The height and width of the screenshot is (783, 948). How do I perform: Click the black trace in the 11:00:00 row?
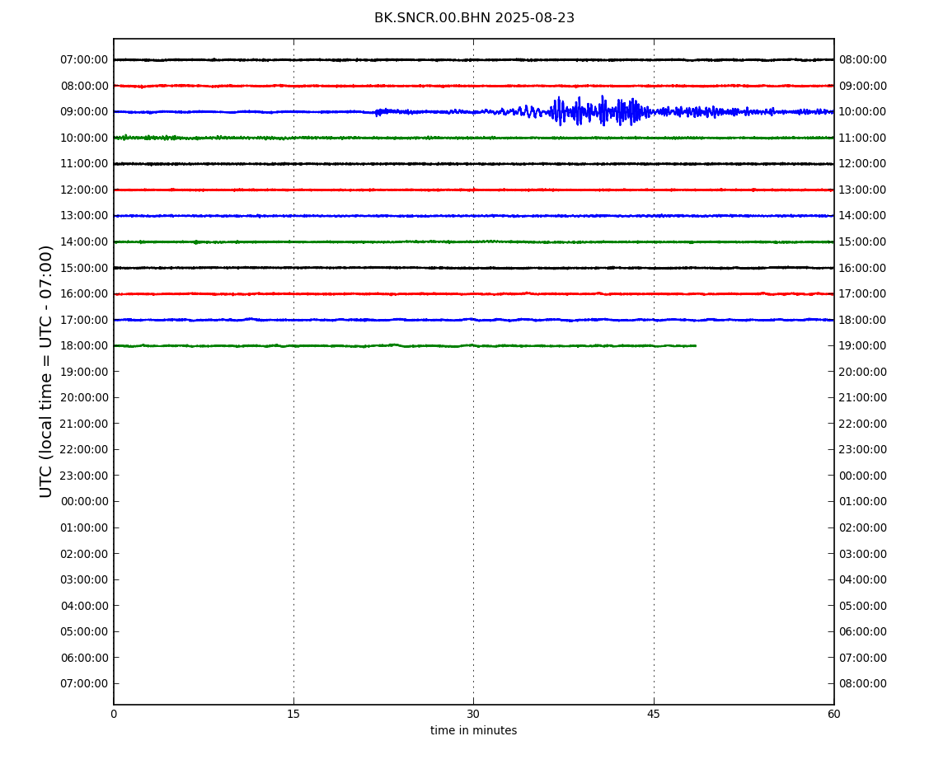point(473,164)
